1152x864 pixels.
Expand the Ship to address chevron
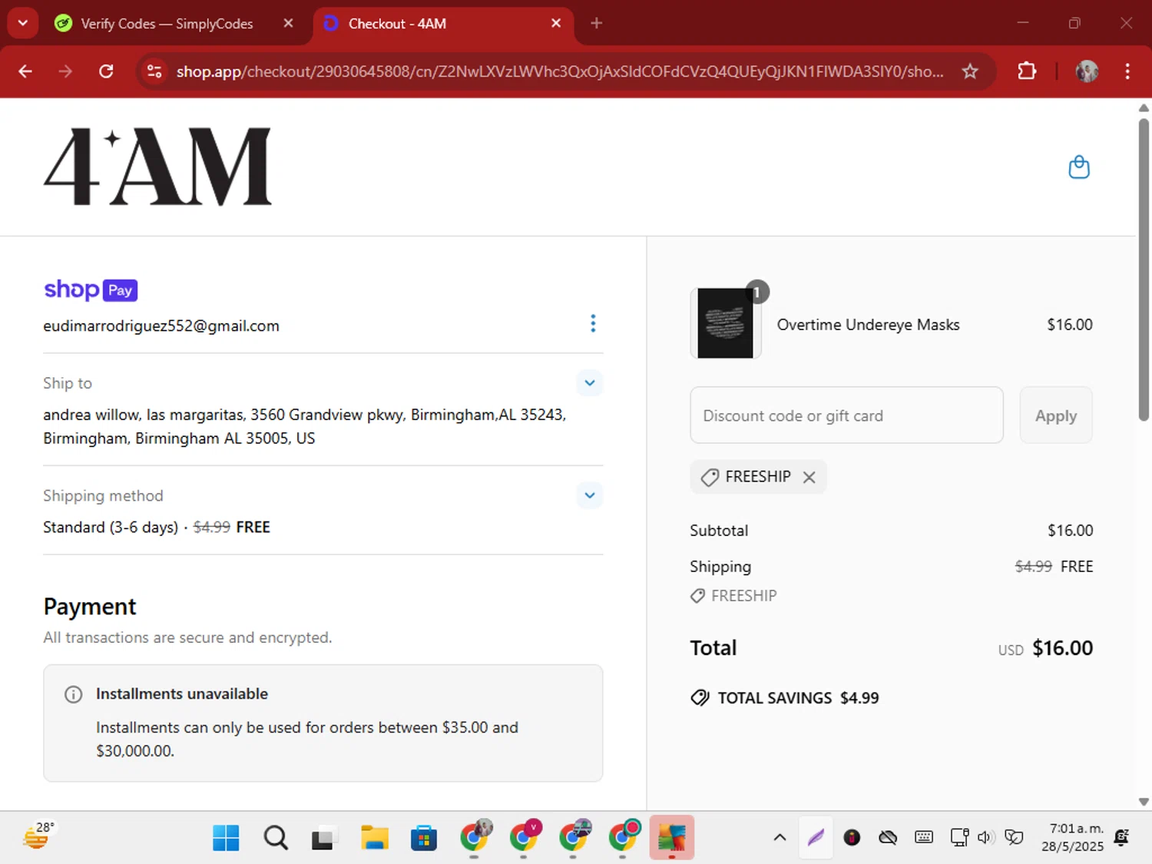(590, 382)
